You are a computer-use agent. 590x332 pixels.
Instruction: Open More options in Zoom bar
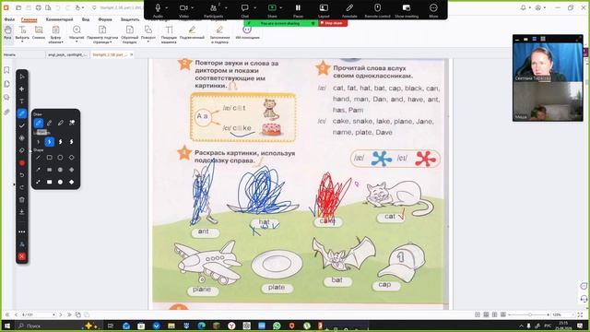pos(433,10)
